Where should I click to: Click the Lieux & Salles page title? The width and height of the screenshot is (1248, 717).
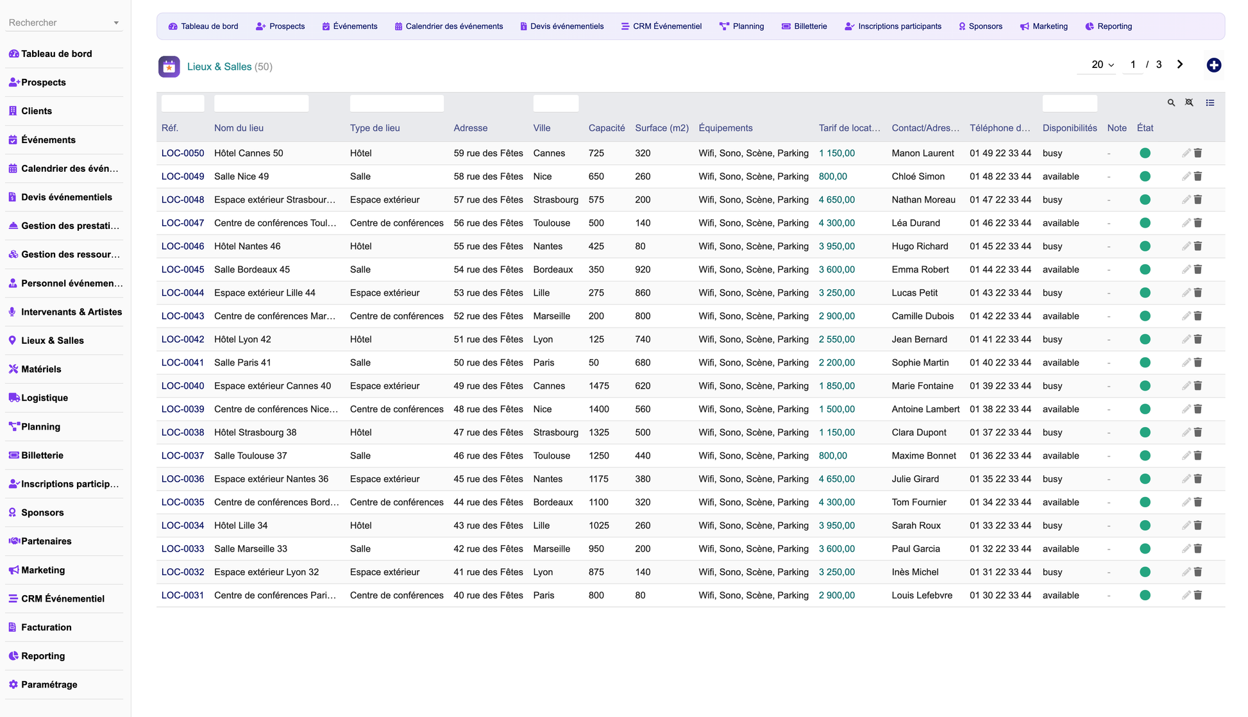click(x=219, y=67)
